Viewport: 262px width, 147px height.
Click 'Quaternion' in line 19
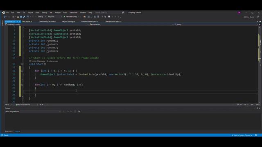(x=158, y=74)
